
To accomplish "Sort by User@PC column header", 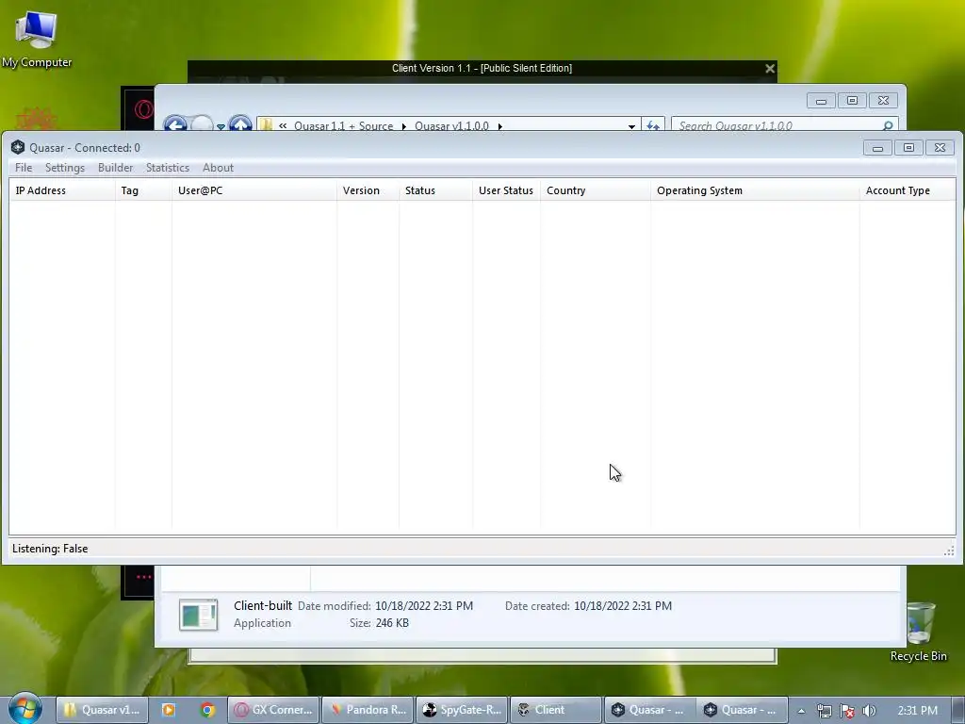I will [x=254, y=190].
